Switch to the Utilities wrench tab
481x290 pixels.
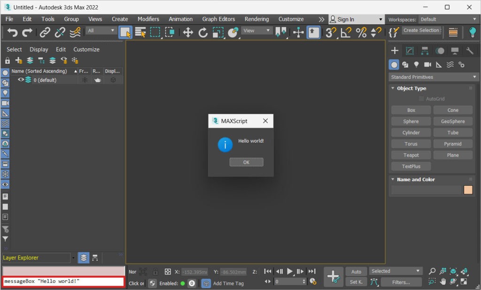[470, 51]
